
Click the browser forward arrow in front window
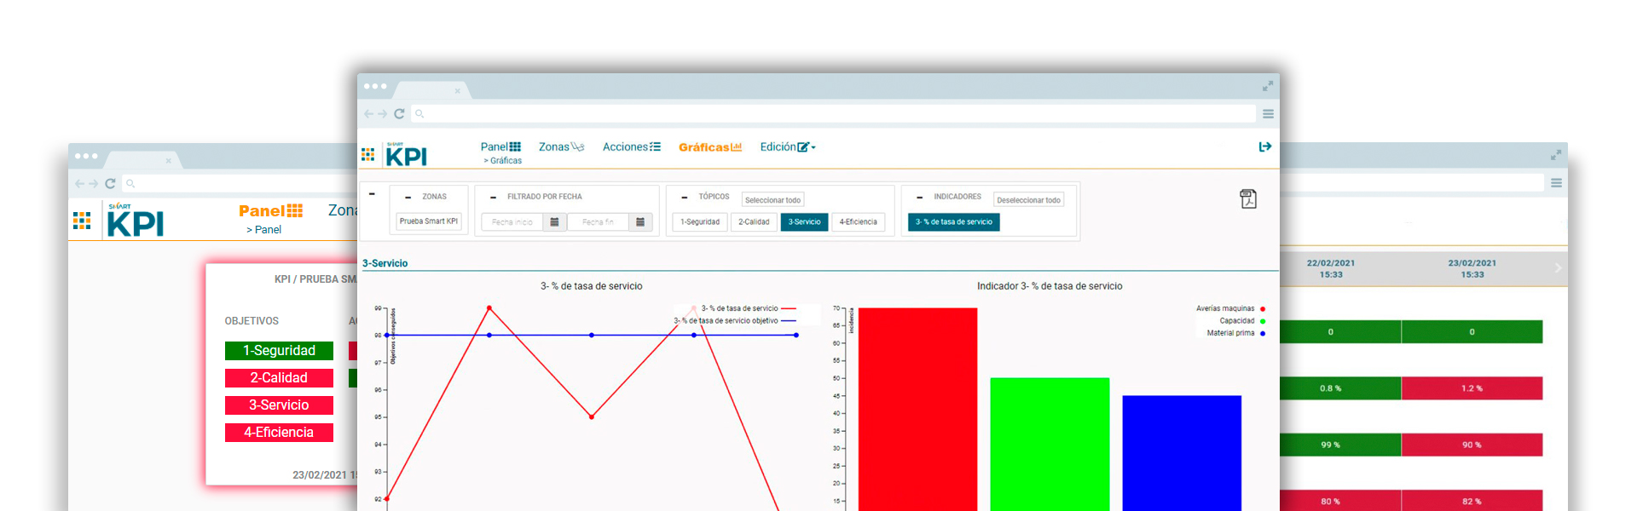tap(382, 113)
